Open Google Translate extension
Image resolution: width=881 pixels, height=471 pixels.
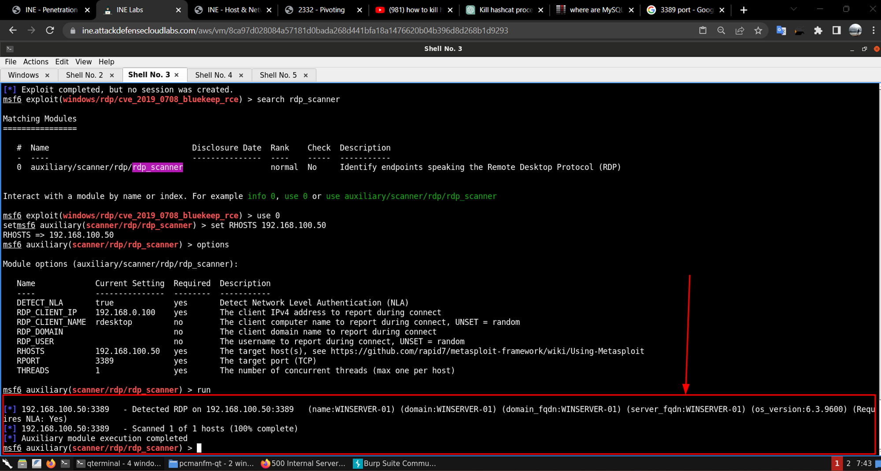point(781,30)
